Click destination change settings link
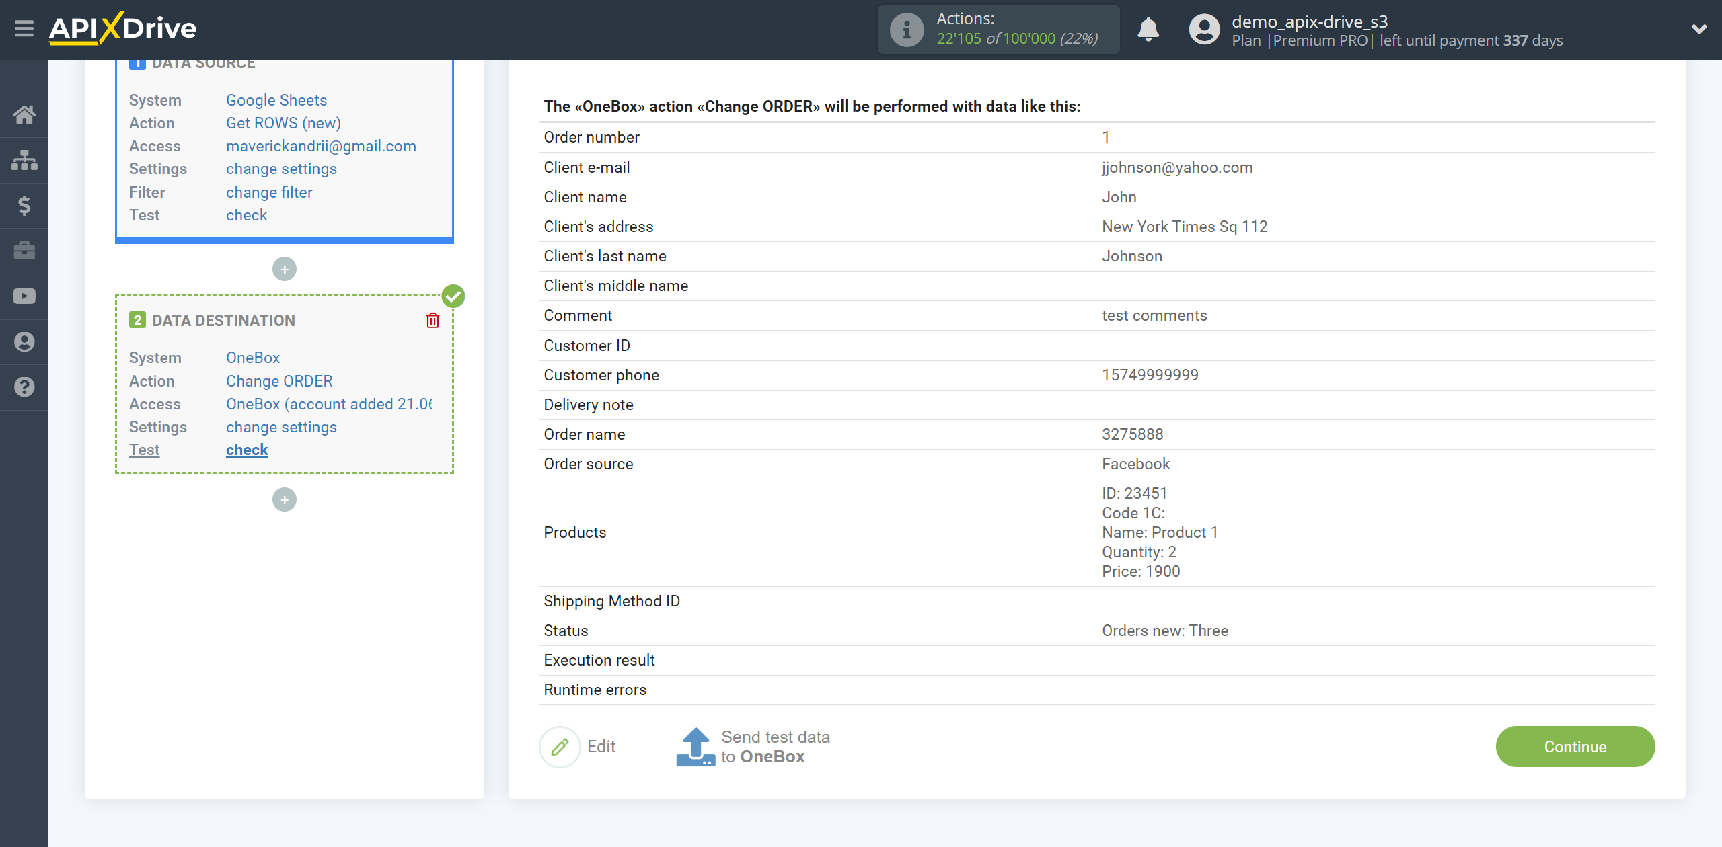 [x=281, y=427]
